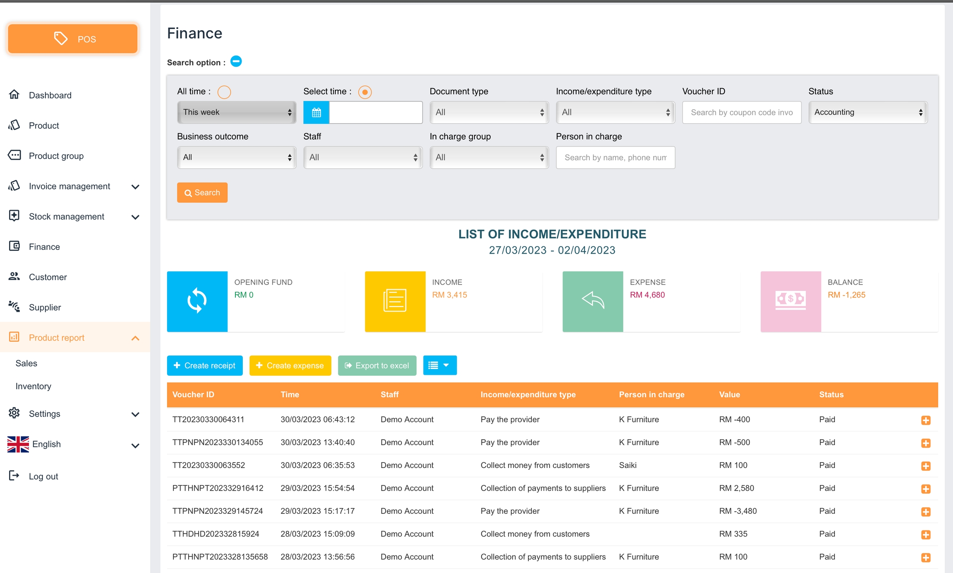Click the Voucher ID search field

tap(742, 112)
